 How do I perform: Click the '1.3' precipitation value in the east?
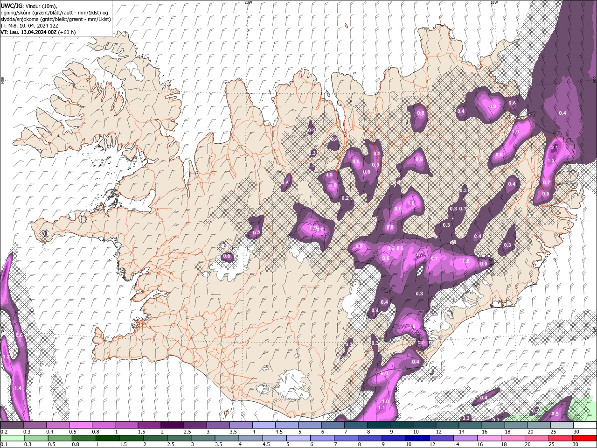click(551, 161)
